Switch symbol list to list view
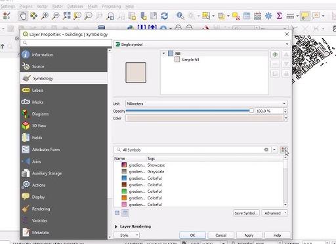Image resolution: width=336 pixels, height=244 pixels. tap(125, 213)
